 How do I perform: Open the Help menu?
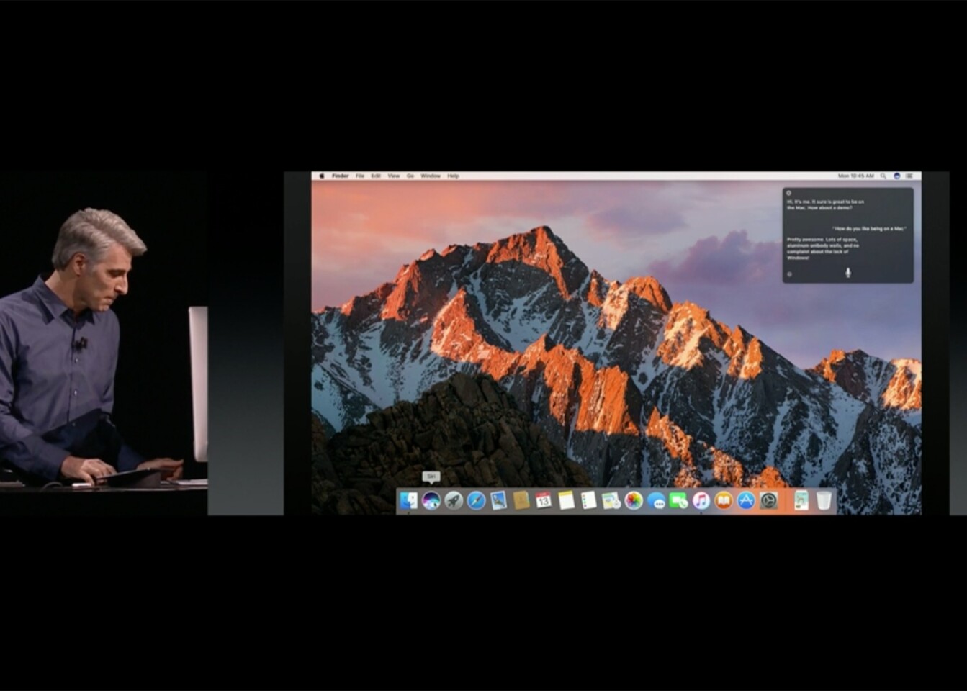click(x=454, y=176)
